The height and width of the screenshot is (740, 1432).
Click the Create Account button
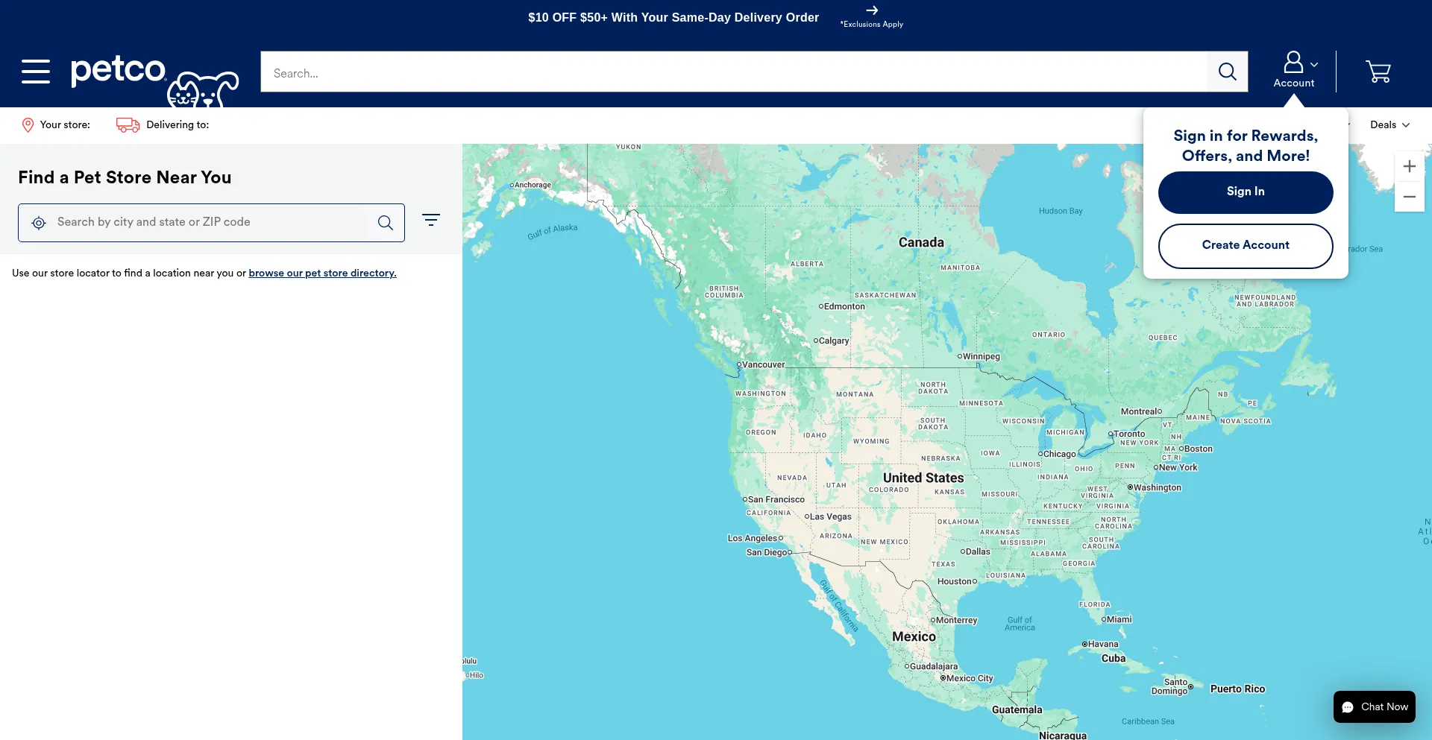(1245, 245)
